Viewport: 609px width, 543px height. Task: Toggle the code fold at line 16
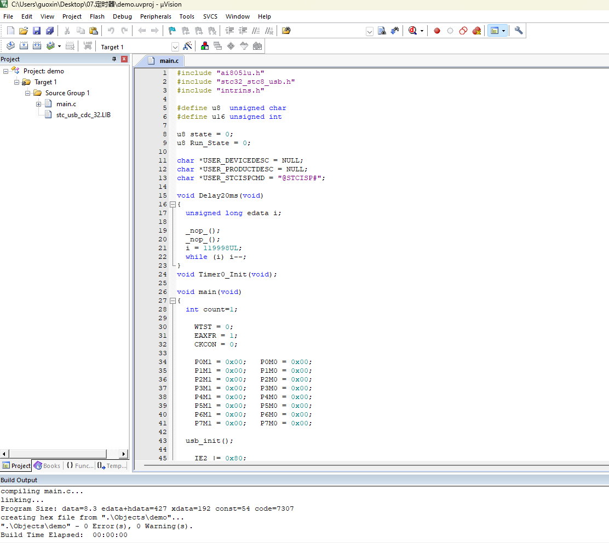pos(173,204)
